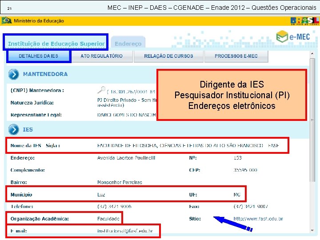Click the Sítio label
The height and width of the screenshot is (240, 320).
(x=195, y=219)
